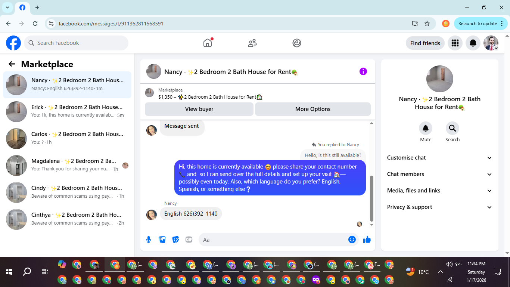Click the blue 'Hi, this home is currently available' message
Viewport: 510px width, 287px height.
pos(270,178)
